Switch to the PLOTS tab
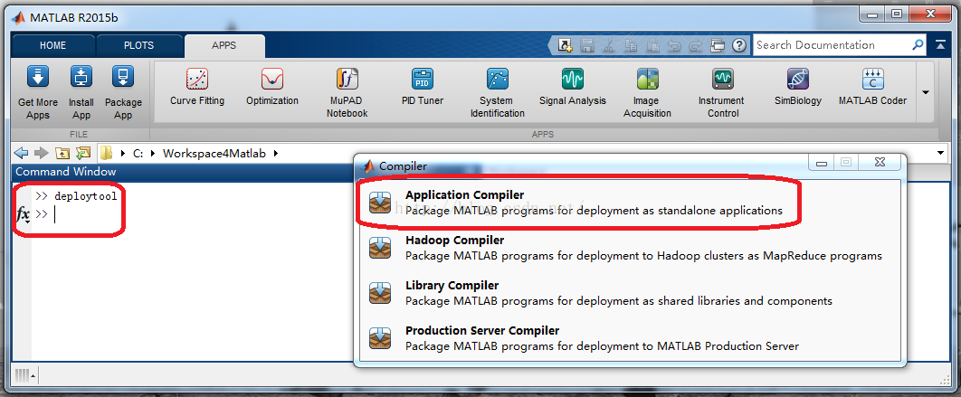This screenshot has width=961, height=397. (x=139, y=45)
